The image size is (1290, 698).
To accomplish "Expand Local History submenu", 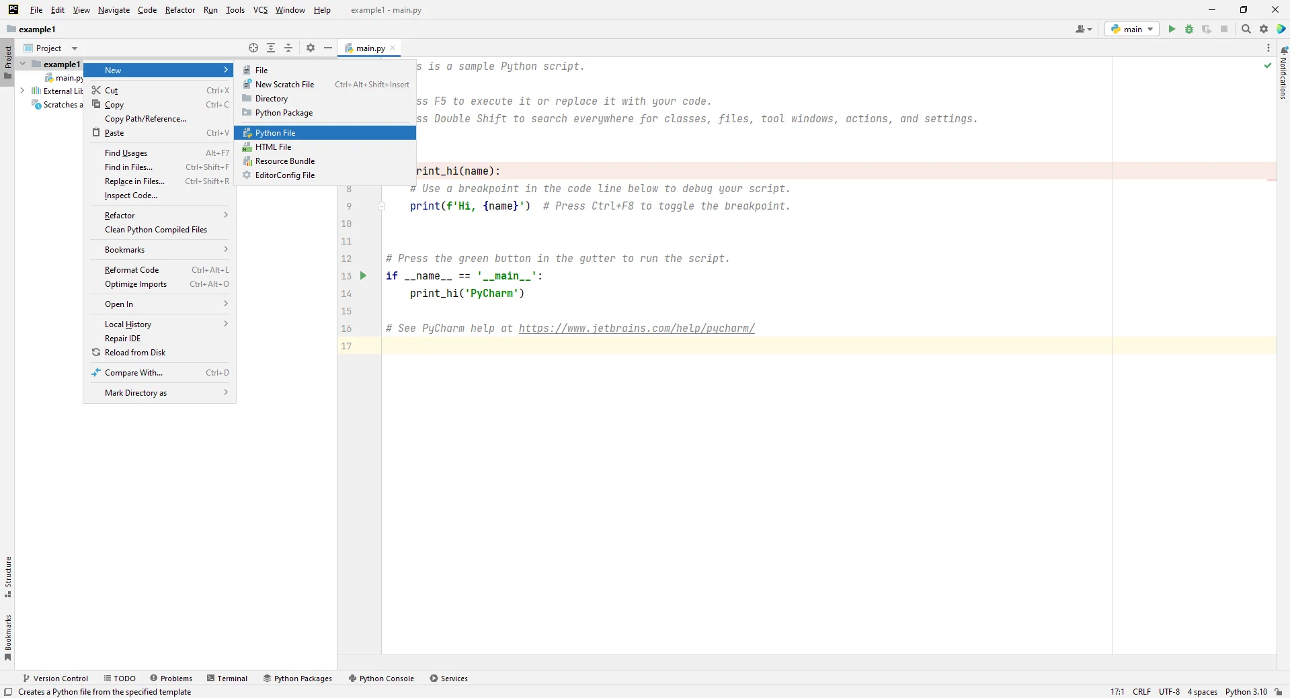I will coord(160,324).
